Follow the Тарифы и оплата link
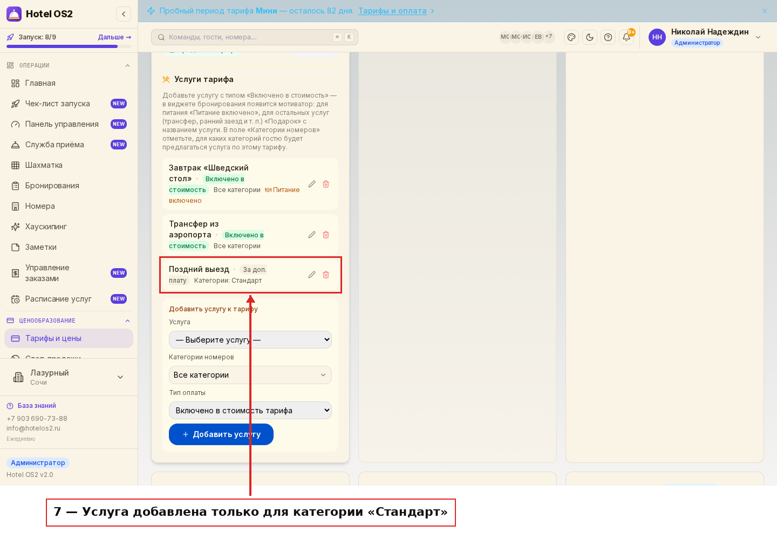This screenshot has height=539, width=777. pos(392,11)
